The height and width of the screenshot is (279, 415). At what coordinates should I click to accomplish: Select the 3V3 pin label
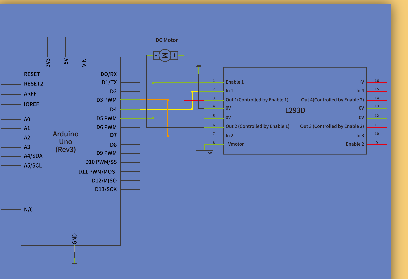pyautogui.click(x=48, y=63)
